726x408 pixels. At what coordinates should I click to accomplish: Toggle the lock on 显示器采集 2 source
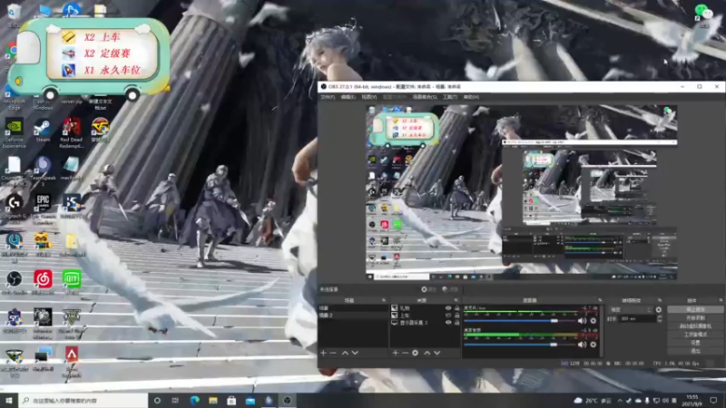(456, 323)
